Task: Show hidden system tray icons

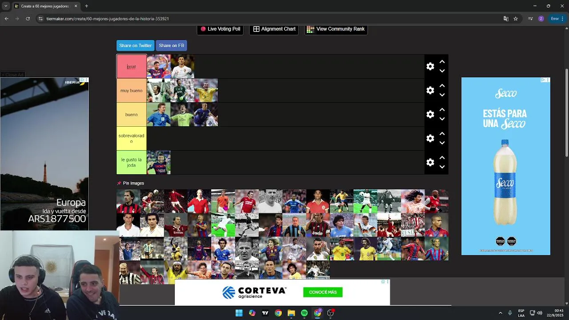Action: pos(500,313)
